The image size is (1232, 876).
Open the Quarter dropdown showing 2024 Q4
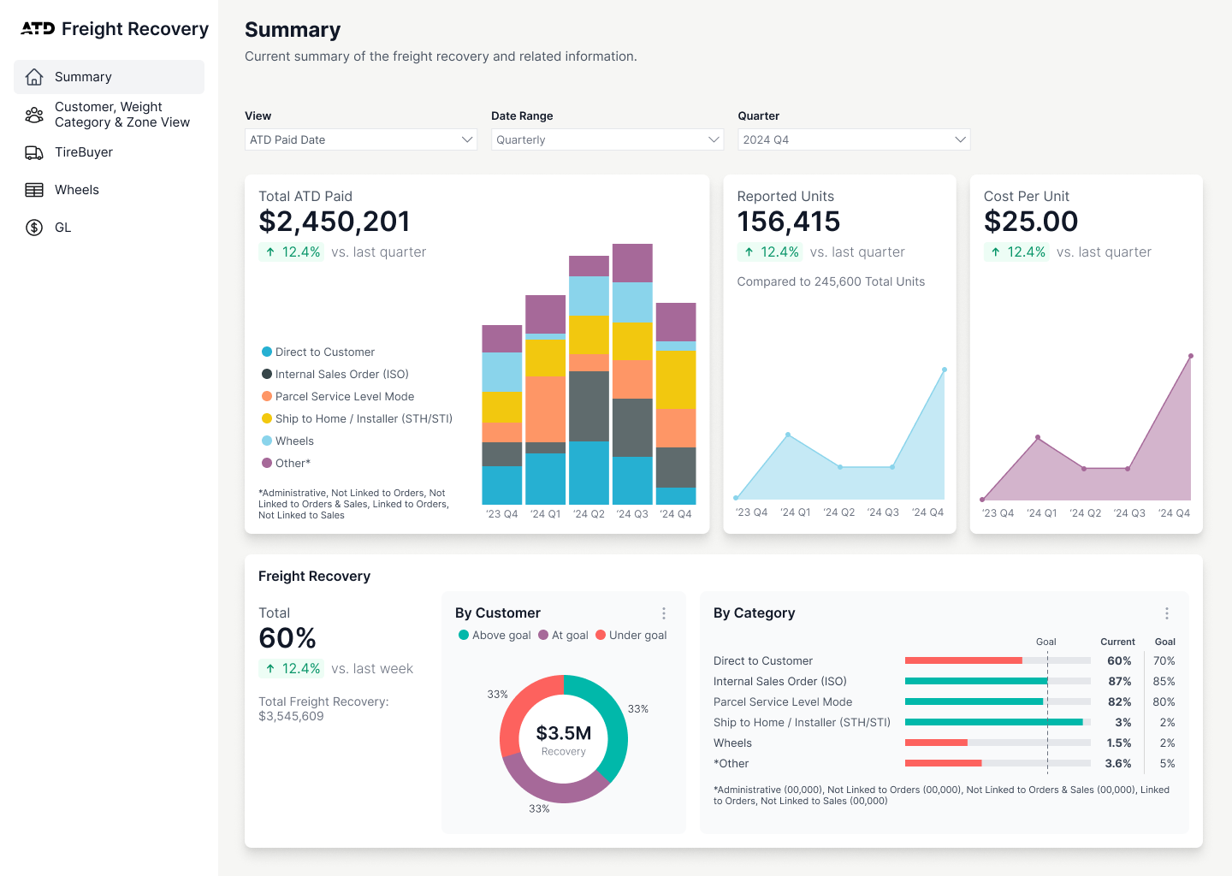pyautogui.click(x=854, y=139)
